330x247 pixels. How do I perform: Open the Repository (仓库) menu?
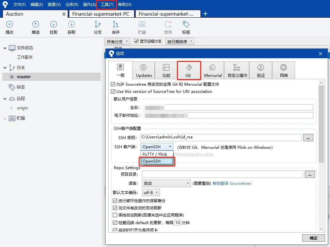point(72,5)
